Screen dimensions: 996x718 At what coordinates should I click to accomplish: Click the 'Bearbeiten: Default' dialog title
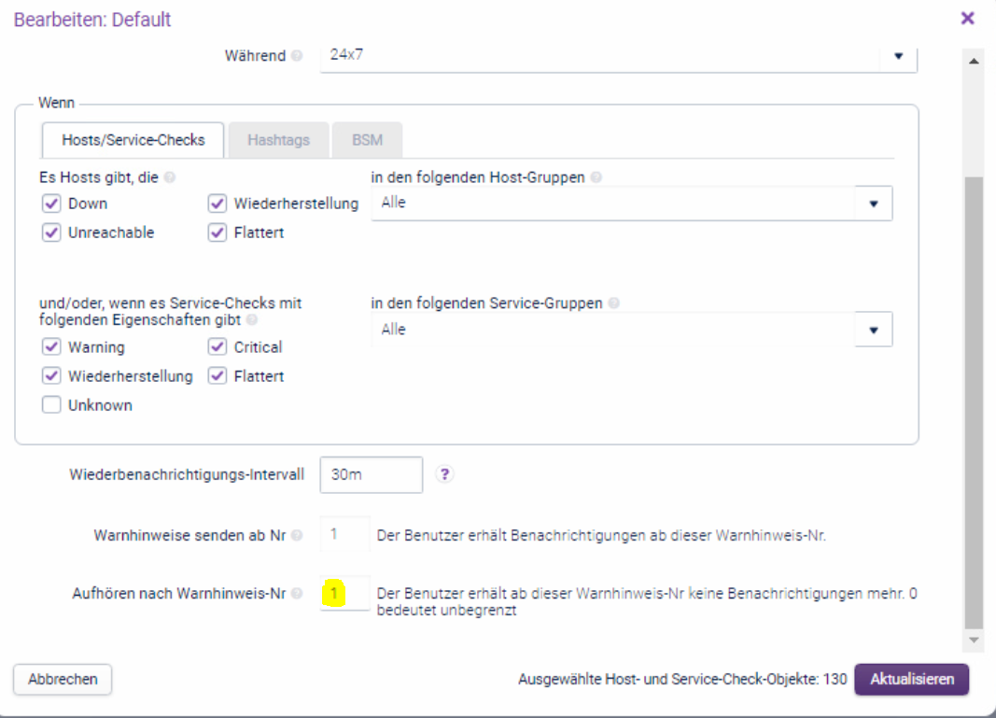point(92,20)
